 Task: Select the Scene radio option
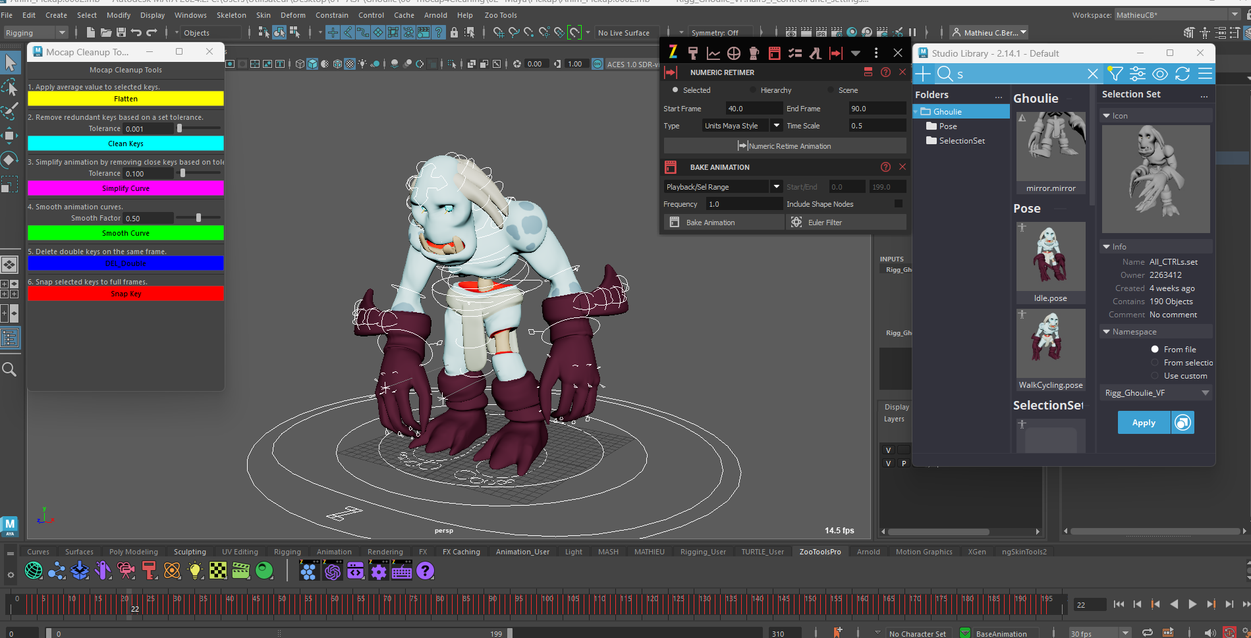[831, 90]
